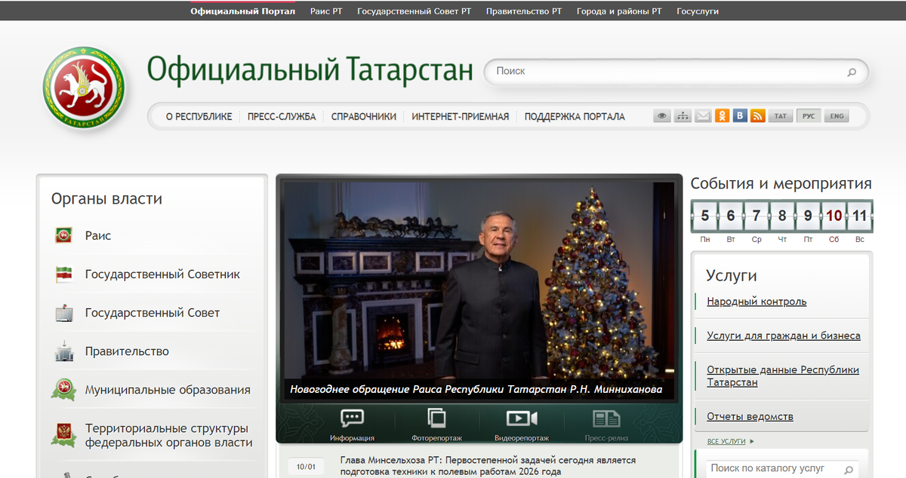Open the Глава Минсельхоза РТ news headline
Screen dimensions: 906x478
coord(488,465)
